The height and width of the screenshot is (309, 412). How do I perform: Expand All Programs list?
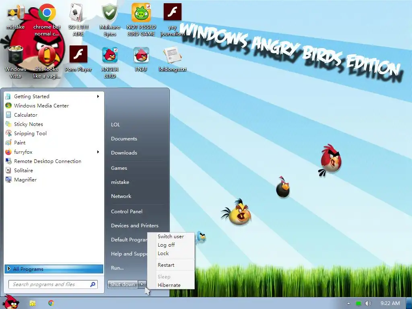[54, 269]
